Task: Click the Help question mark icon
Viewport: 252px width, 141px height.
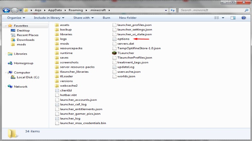Action: (244, 18)
